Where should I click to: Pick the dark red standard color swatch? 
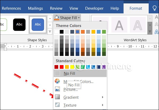point(56,67)
